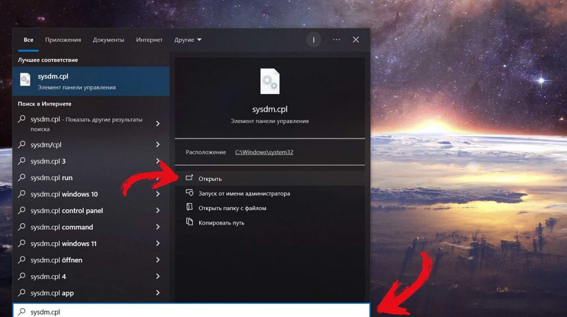
Task: Click the folder icon for file location
Action: 189,207
